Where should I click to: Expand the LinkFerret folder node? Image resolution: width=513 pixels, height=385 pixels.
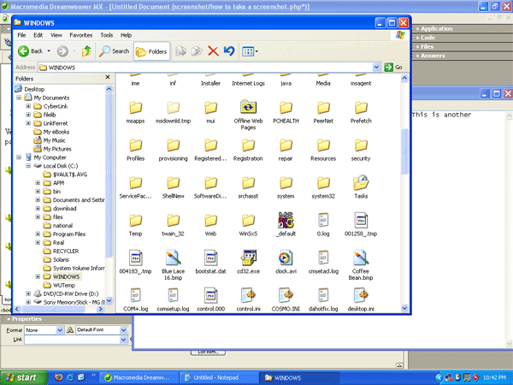(x=28, y=123)
